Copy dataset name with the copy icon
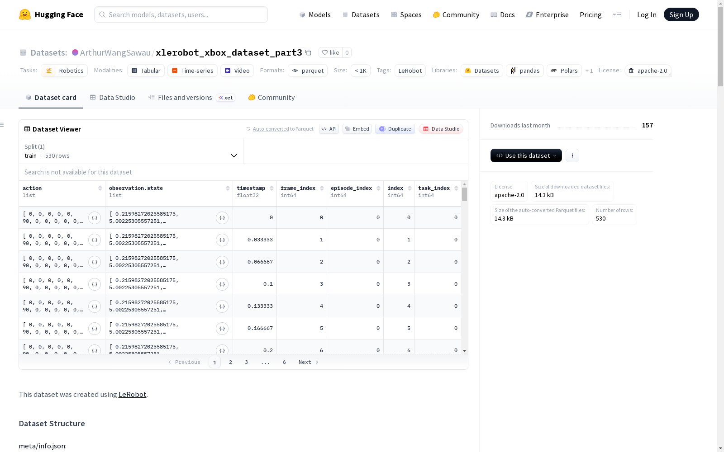 point(308,52)
